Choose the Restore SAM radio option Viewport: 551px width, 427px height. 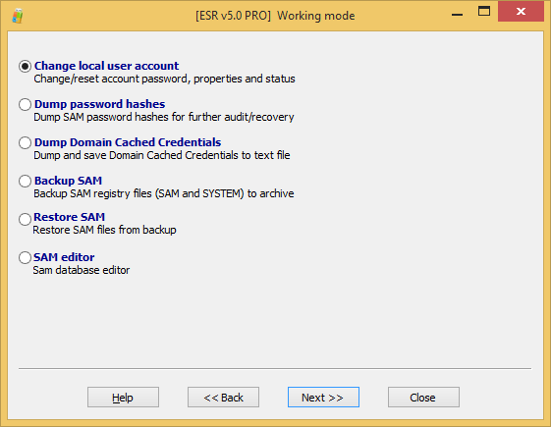(x=25, y=219)
